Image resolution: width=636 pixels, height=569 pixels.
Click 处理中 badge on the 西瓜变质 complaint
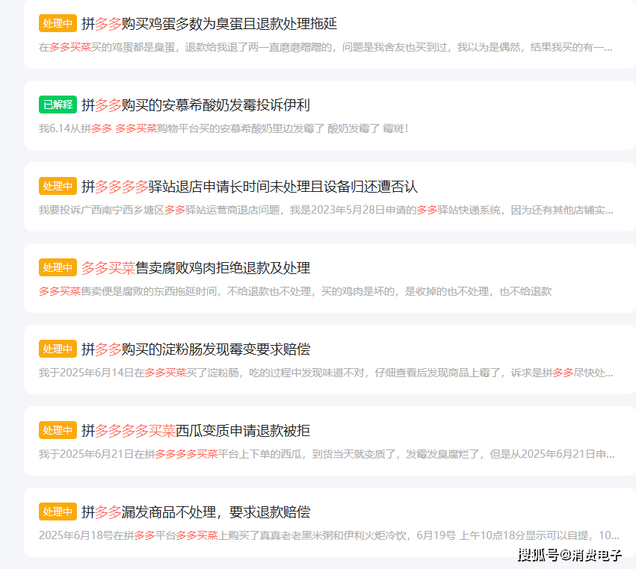tap(58, 430)
